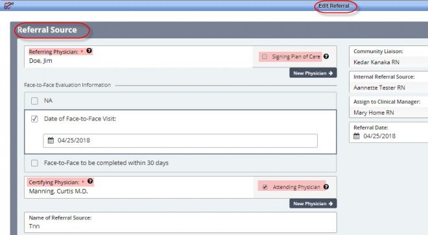The image size is (428, 235).
Task: Edit the Face-to-Face visit date 04/25/2018
Action: click(180, 141)
